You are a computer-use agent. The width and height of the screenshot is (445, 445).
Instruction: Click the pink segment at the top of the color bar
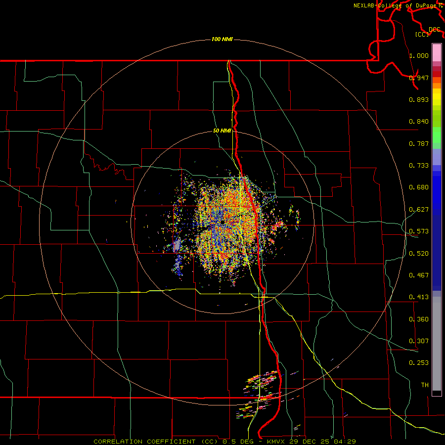point(437,53)
